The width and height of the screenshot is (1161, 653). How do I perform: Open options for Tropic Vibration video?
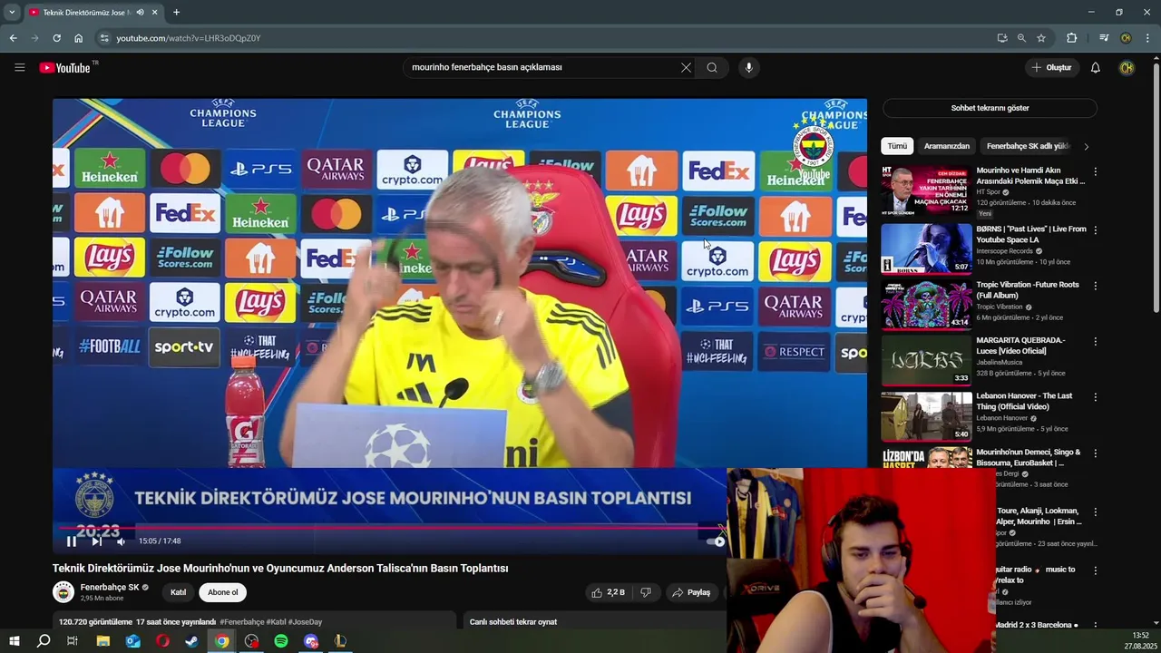click(x=1095, y=286)
